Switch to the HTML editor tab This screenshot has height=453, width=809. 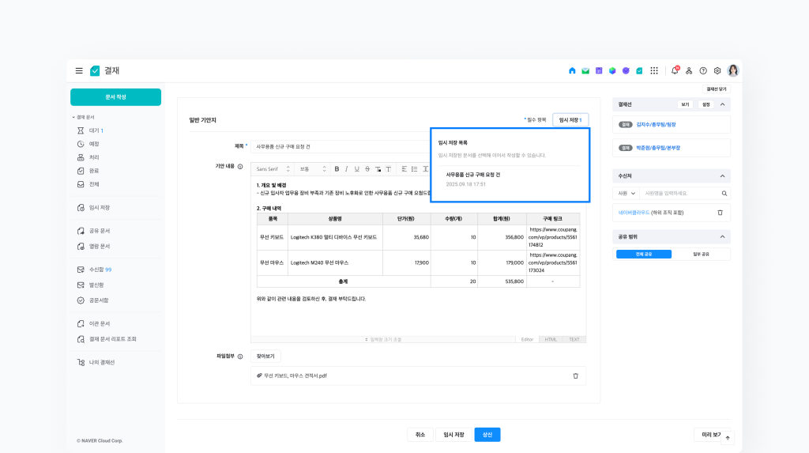coord(551,339)
